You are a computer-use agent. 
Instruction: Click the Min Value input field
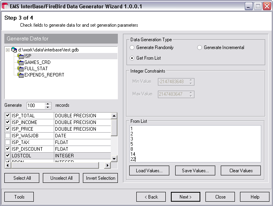pyautogui.click(x=173, y=82)
